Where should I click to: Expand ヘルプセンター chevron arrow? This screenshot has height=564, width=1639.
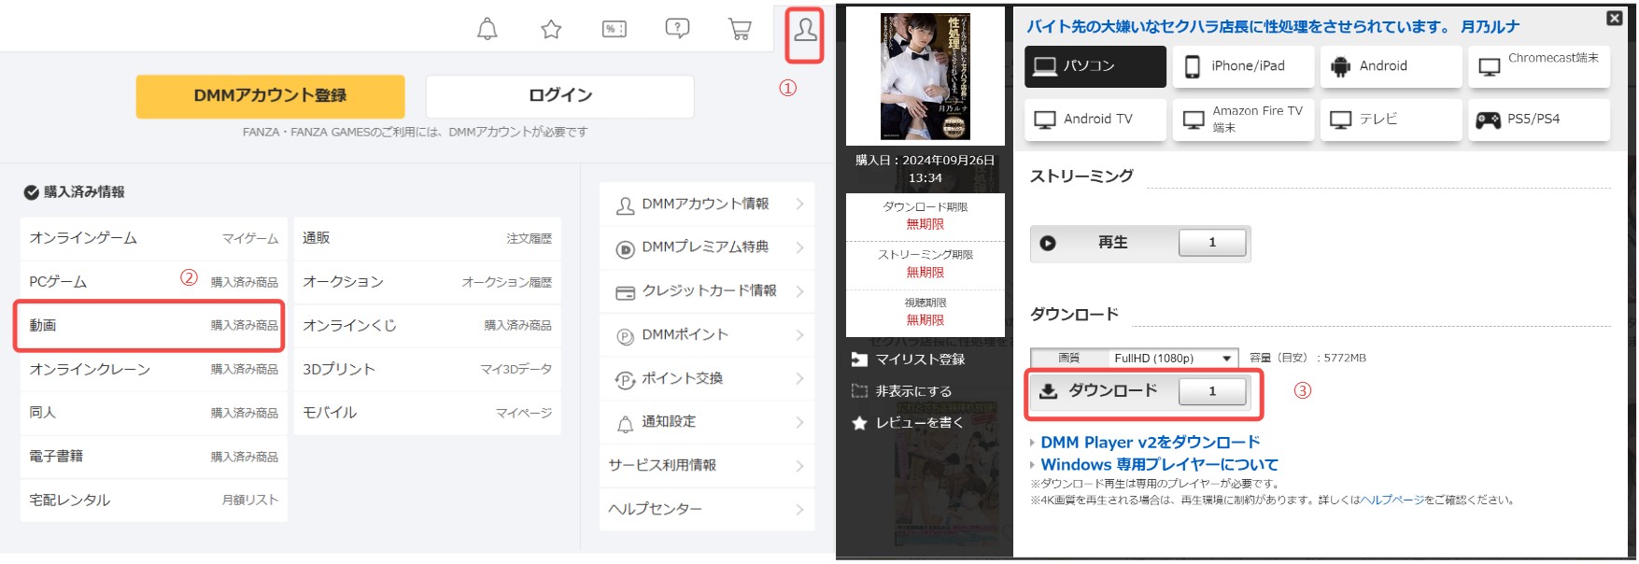coord(799,510)
